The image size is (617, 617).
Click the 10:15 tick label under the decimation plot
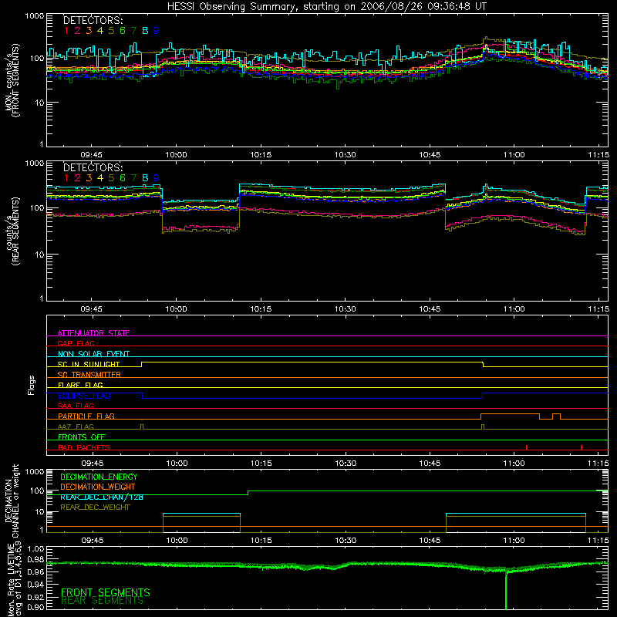(x=261, y=541)
